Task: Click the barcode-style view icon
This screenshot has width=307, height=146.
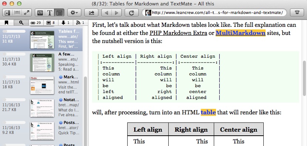Action: (x=17, y=13)
